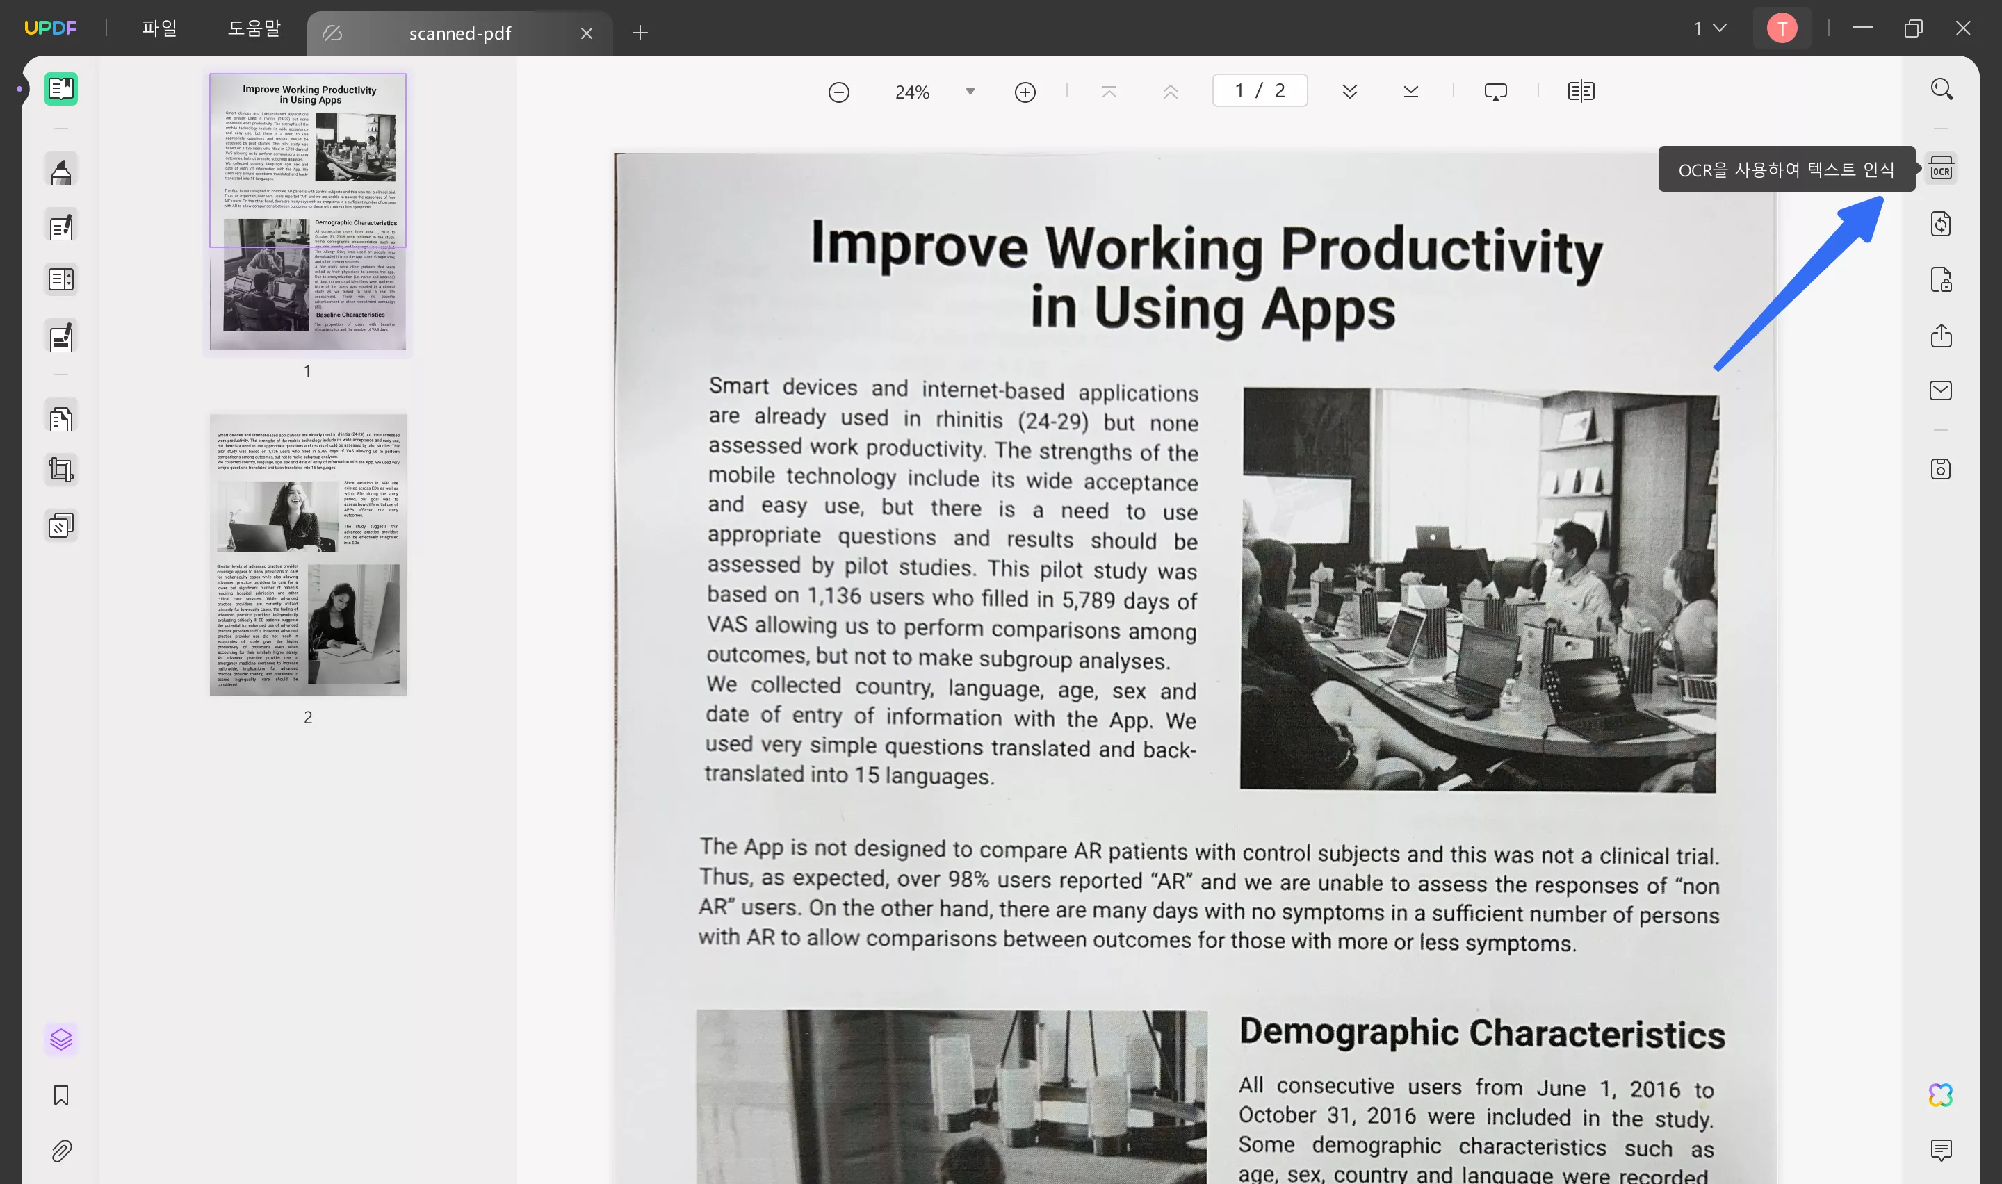Expand the 24% zoom level dropdown
2002x1184 pixels.
(x=970, y=92)
